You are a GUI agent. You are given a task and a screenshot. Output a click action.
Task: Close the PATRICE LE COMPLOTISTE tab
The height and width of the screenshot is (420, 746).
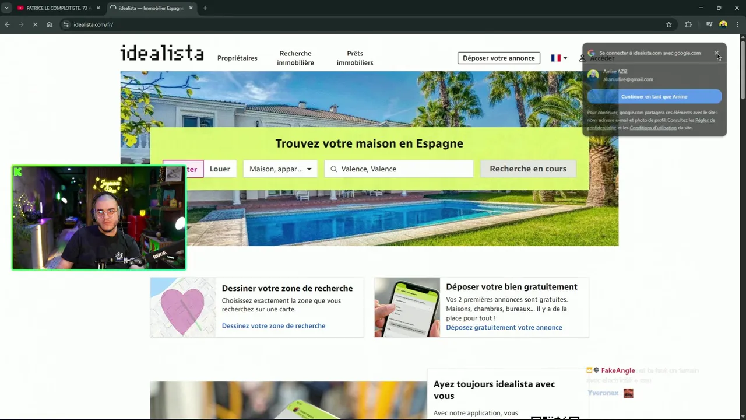point(98,8)
